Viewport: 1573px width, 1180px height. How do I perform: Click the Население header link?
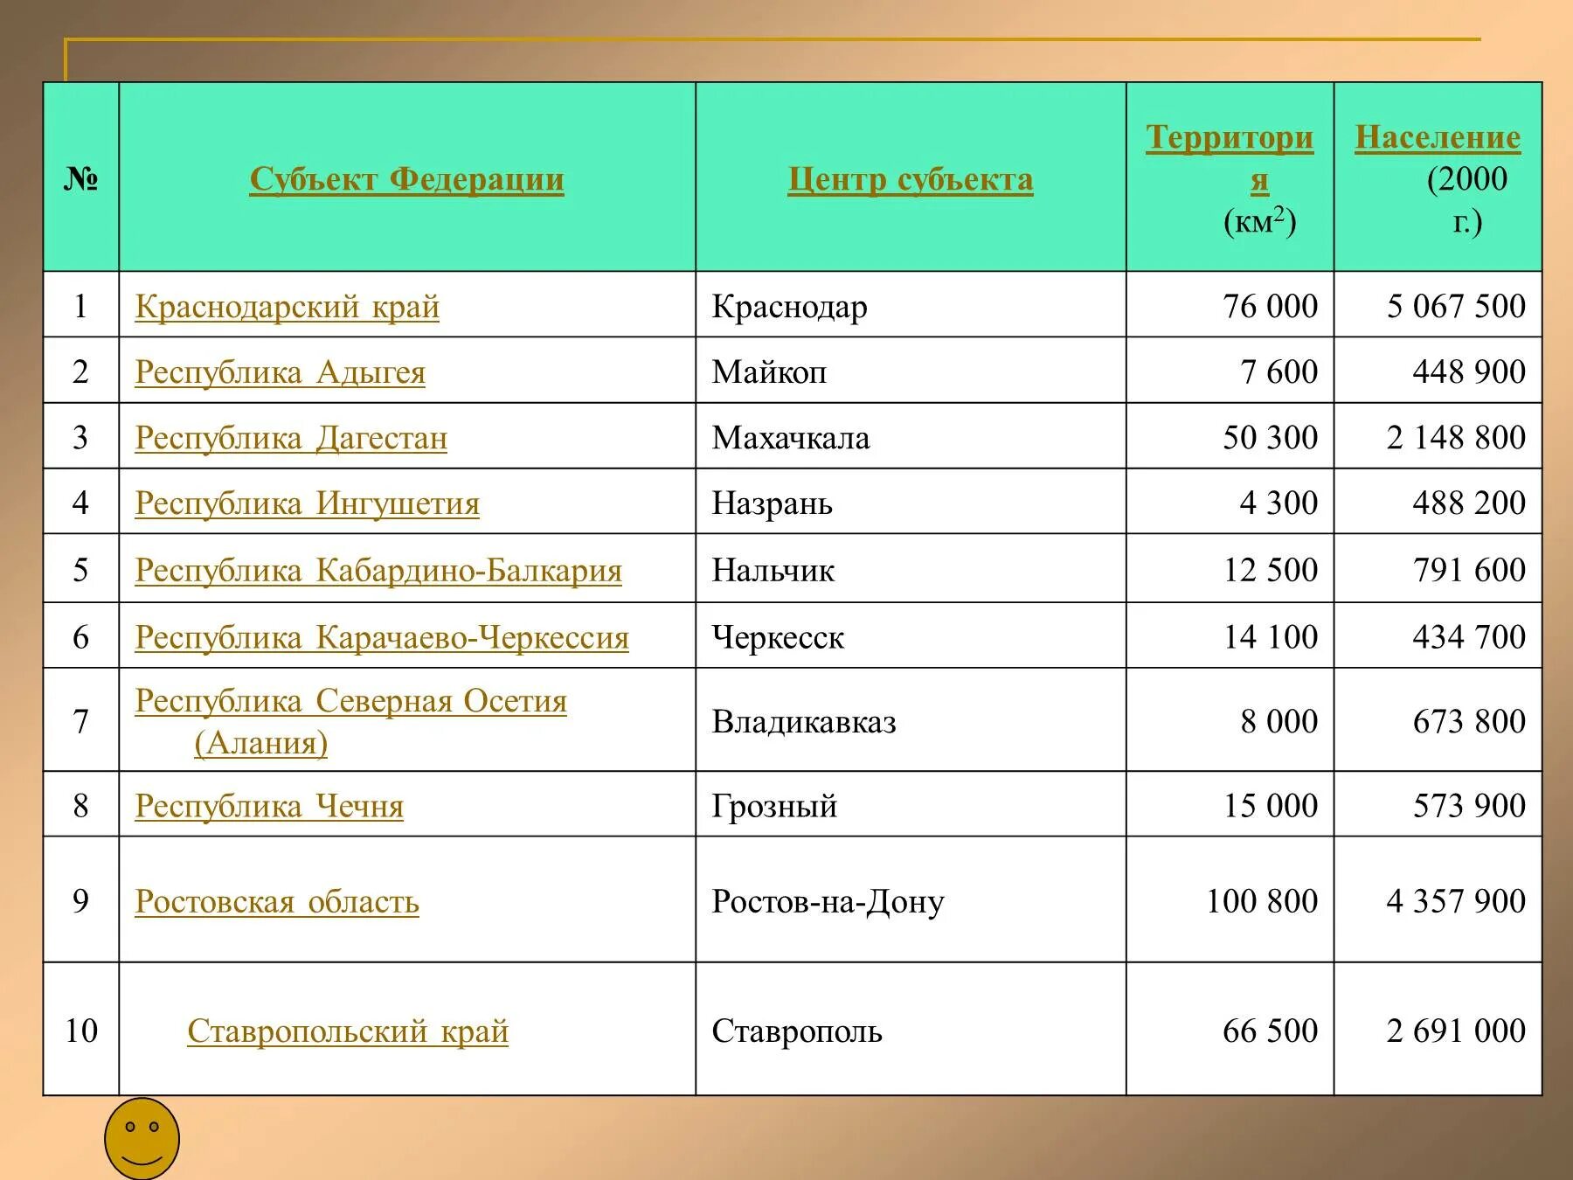pyautogui.click(x=1438, y=137)
